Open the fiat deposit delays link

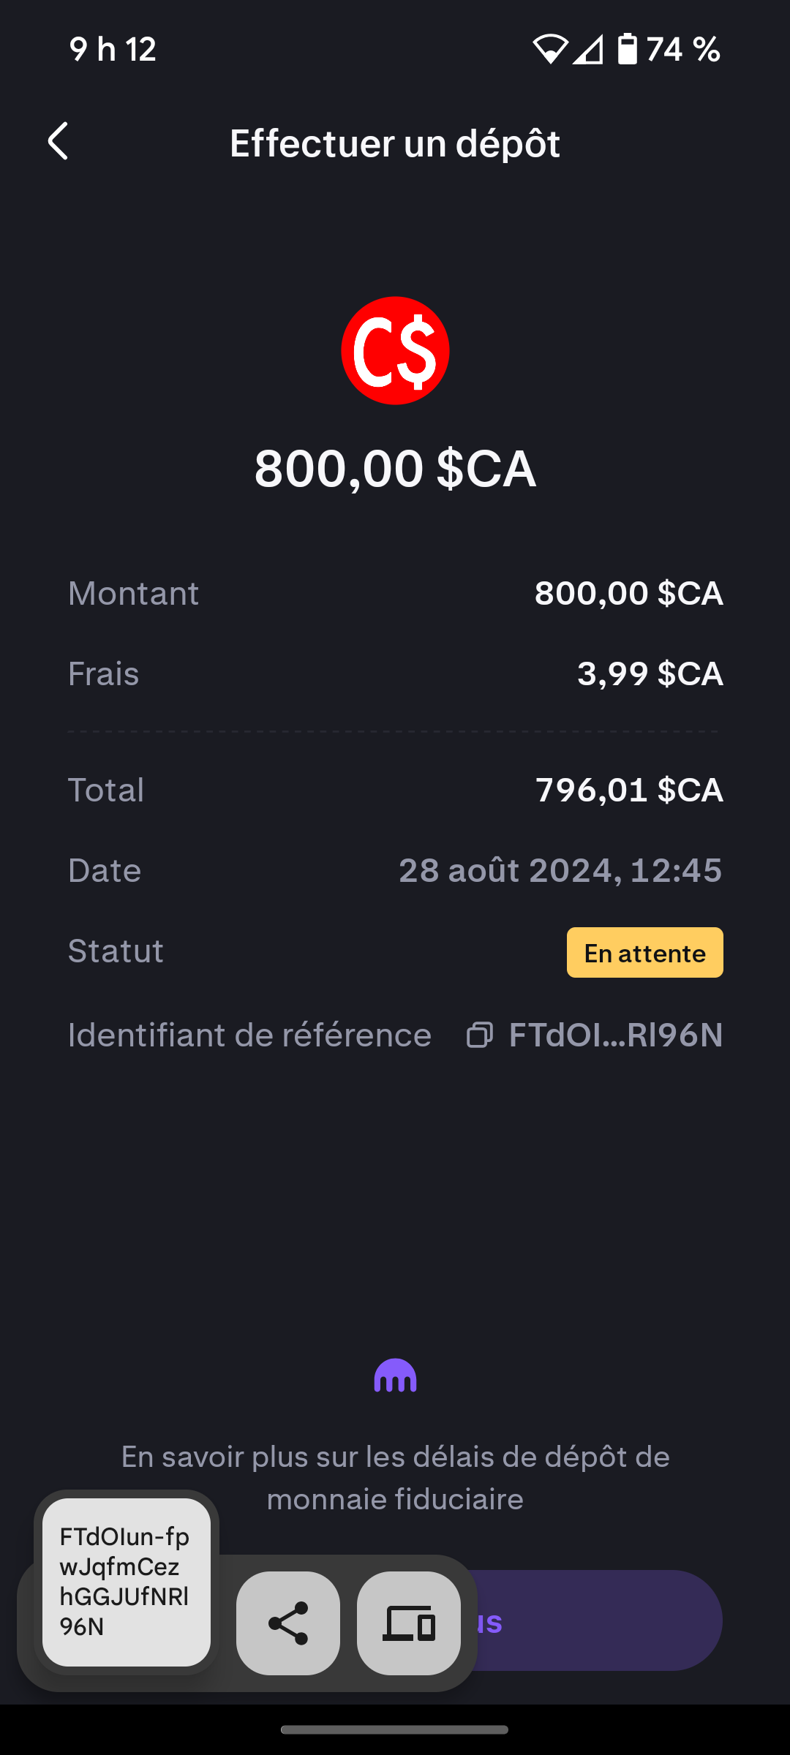[x=395, y=1478]
